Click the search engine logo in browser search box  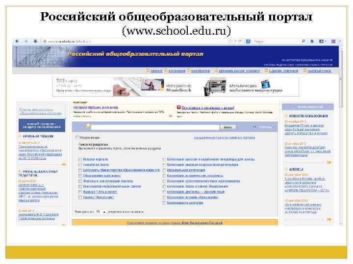point(248,41)
